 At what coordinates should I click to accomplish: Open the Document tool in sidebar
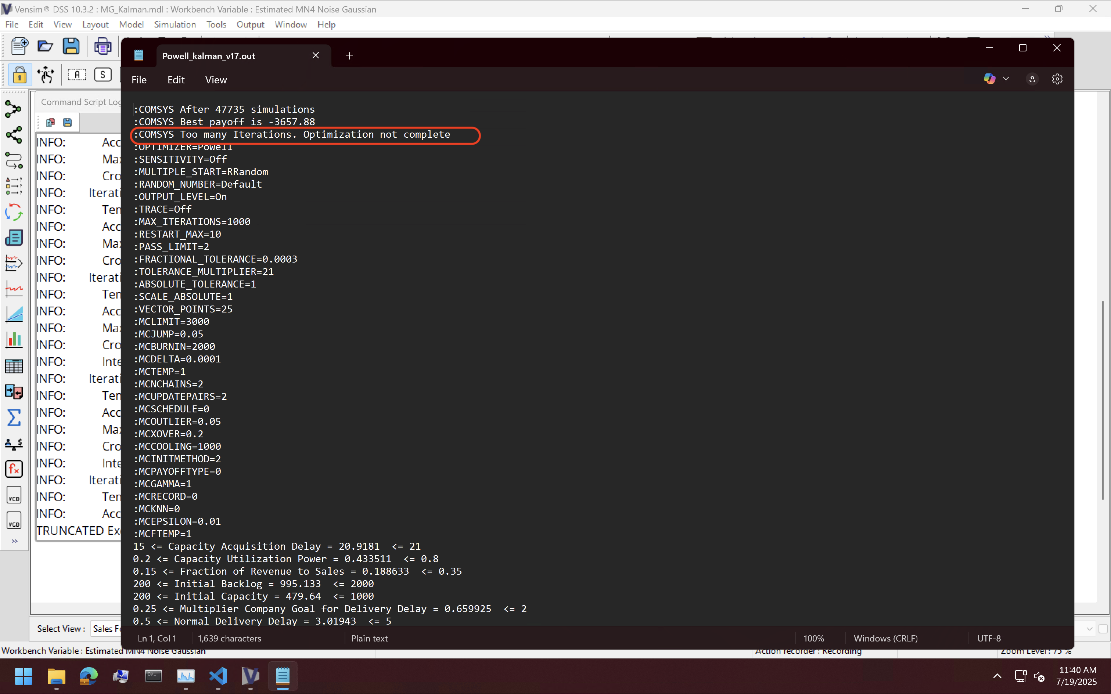click(14, 238)
